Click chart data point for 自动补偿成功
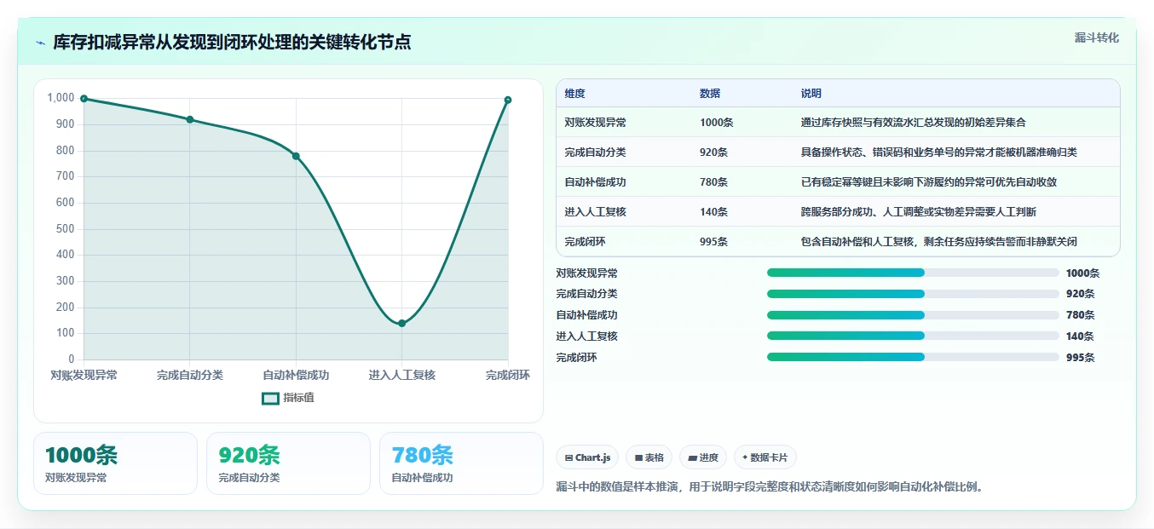Screen dimensions: 1154x529 [296, 156]
